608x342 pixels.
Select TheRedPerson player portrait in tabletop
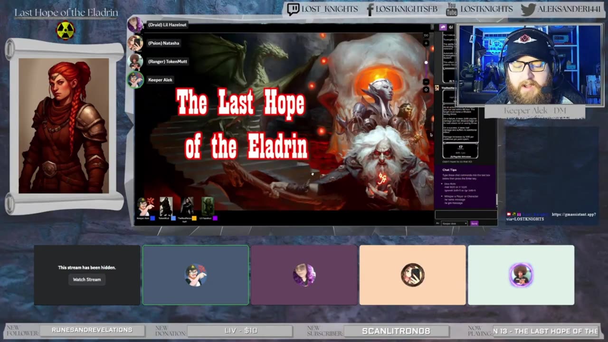(x=187, y=207)
